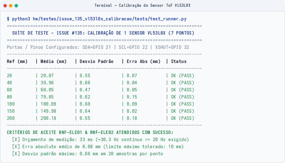
Task: Click standard deviation 0.62
Action: [x=85, y=97]
